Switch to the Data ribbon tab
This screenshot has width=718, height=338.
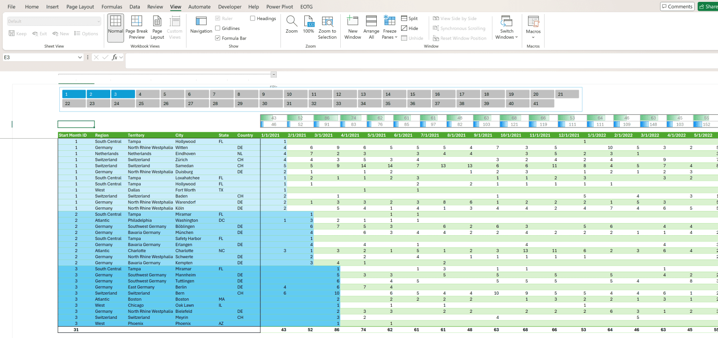[x=135, y=7]
